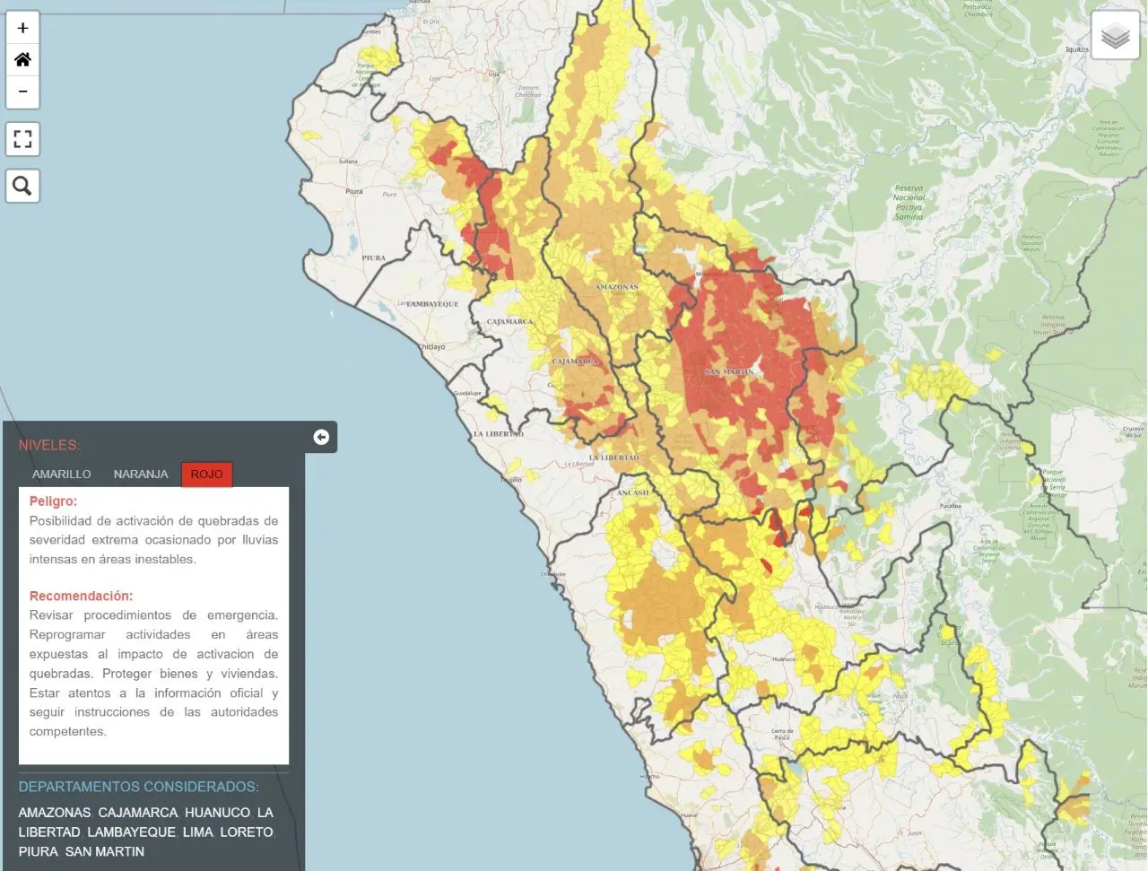Select the ROJO level tab
This screenshot has width=1148, height=871.
coord(206,474)
